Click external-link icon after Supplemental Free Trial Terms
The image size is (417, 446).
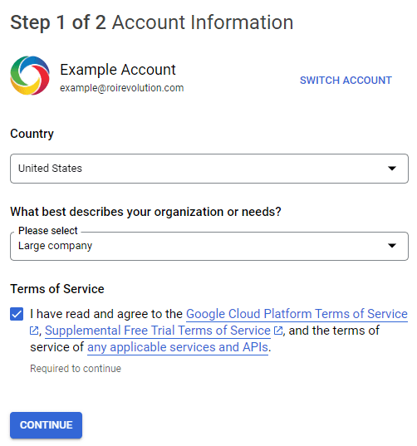pyautogui.click(x=278, y=331)
